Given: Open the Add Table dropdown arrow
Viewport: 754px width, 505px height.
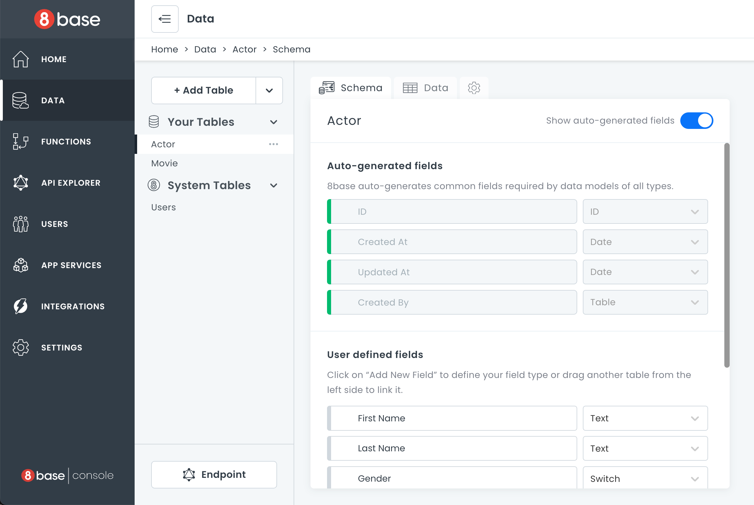Looking at the screenshot, I should point(269,91).
